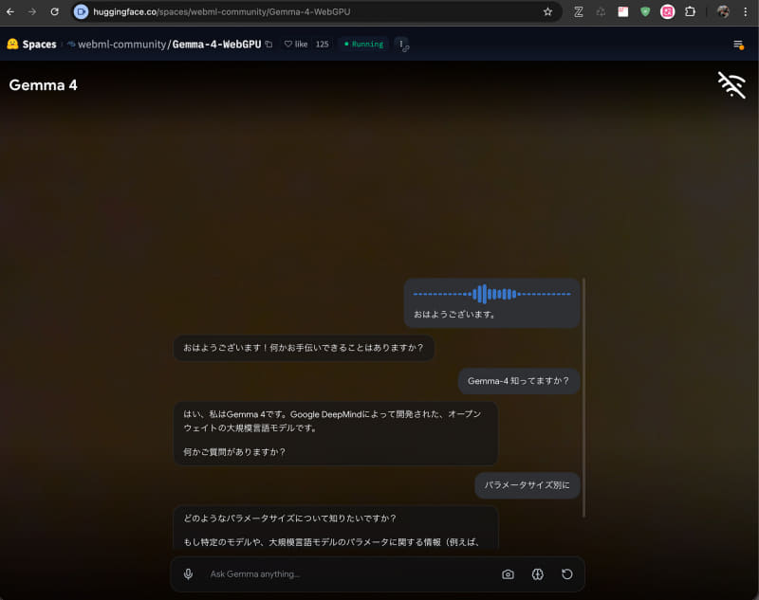This screenshot has width=759, height=600.
Task: Toggle the connection-off icon in the top right
Action: click(731, 85)
